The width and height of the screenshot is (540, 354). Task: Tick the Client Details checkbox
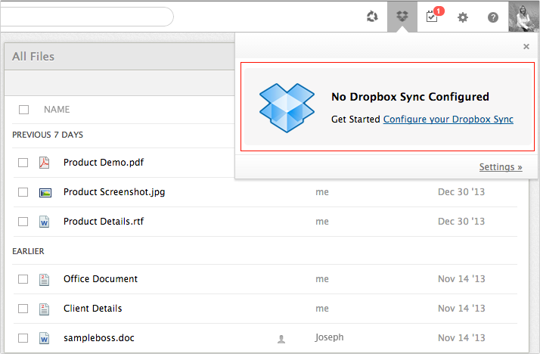[x=23, y=309]
